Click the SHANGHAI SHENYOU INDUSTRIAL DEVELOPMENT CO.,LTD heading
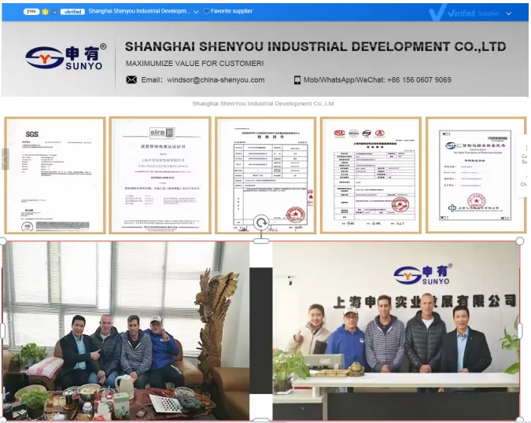531x423 pixels. point(315,46)
